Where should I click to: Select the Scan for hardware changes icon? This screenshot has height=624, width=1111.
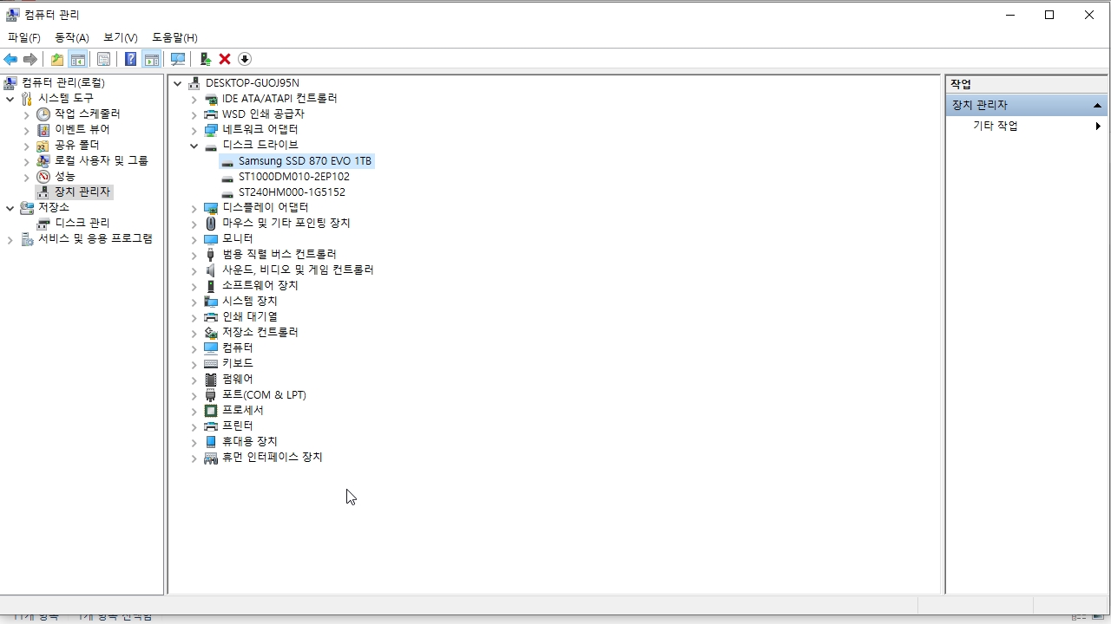[x=178, y=58]
